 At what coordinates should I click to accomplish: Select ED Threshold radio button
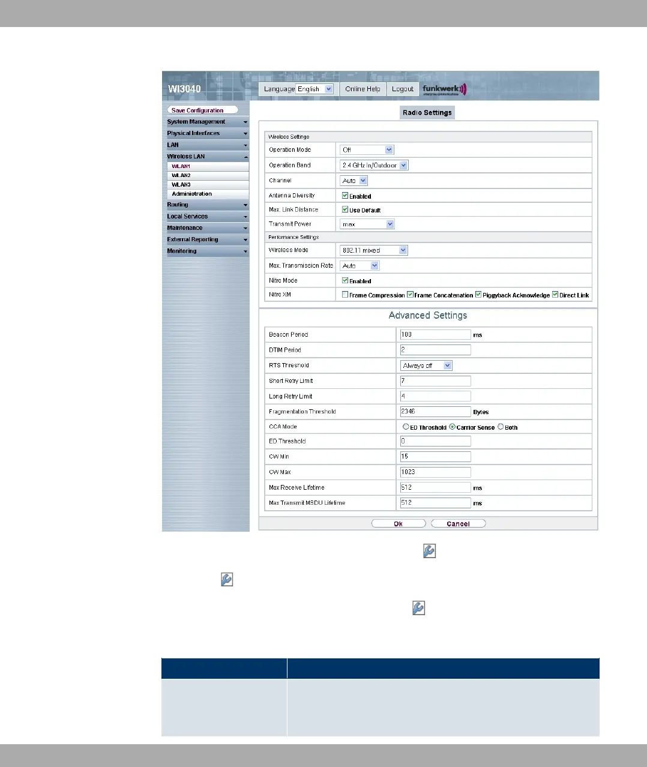406,427
